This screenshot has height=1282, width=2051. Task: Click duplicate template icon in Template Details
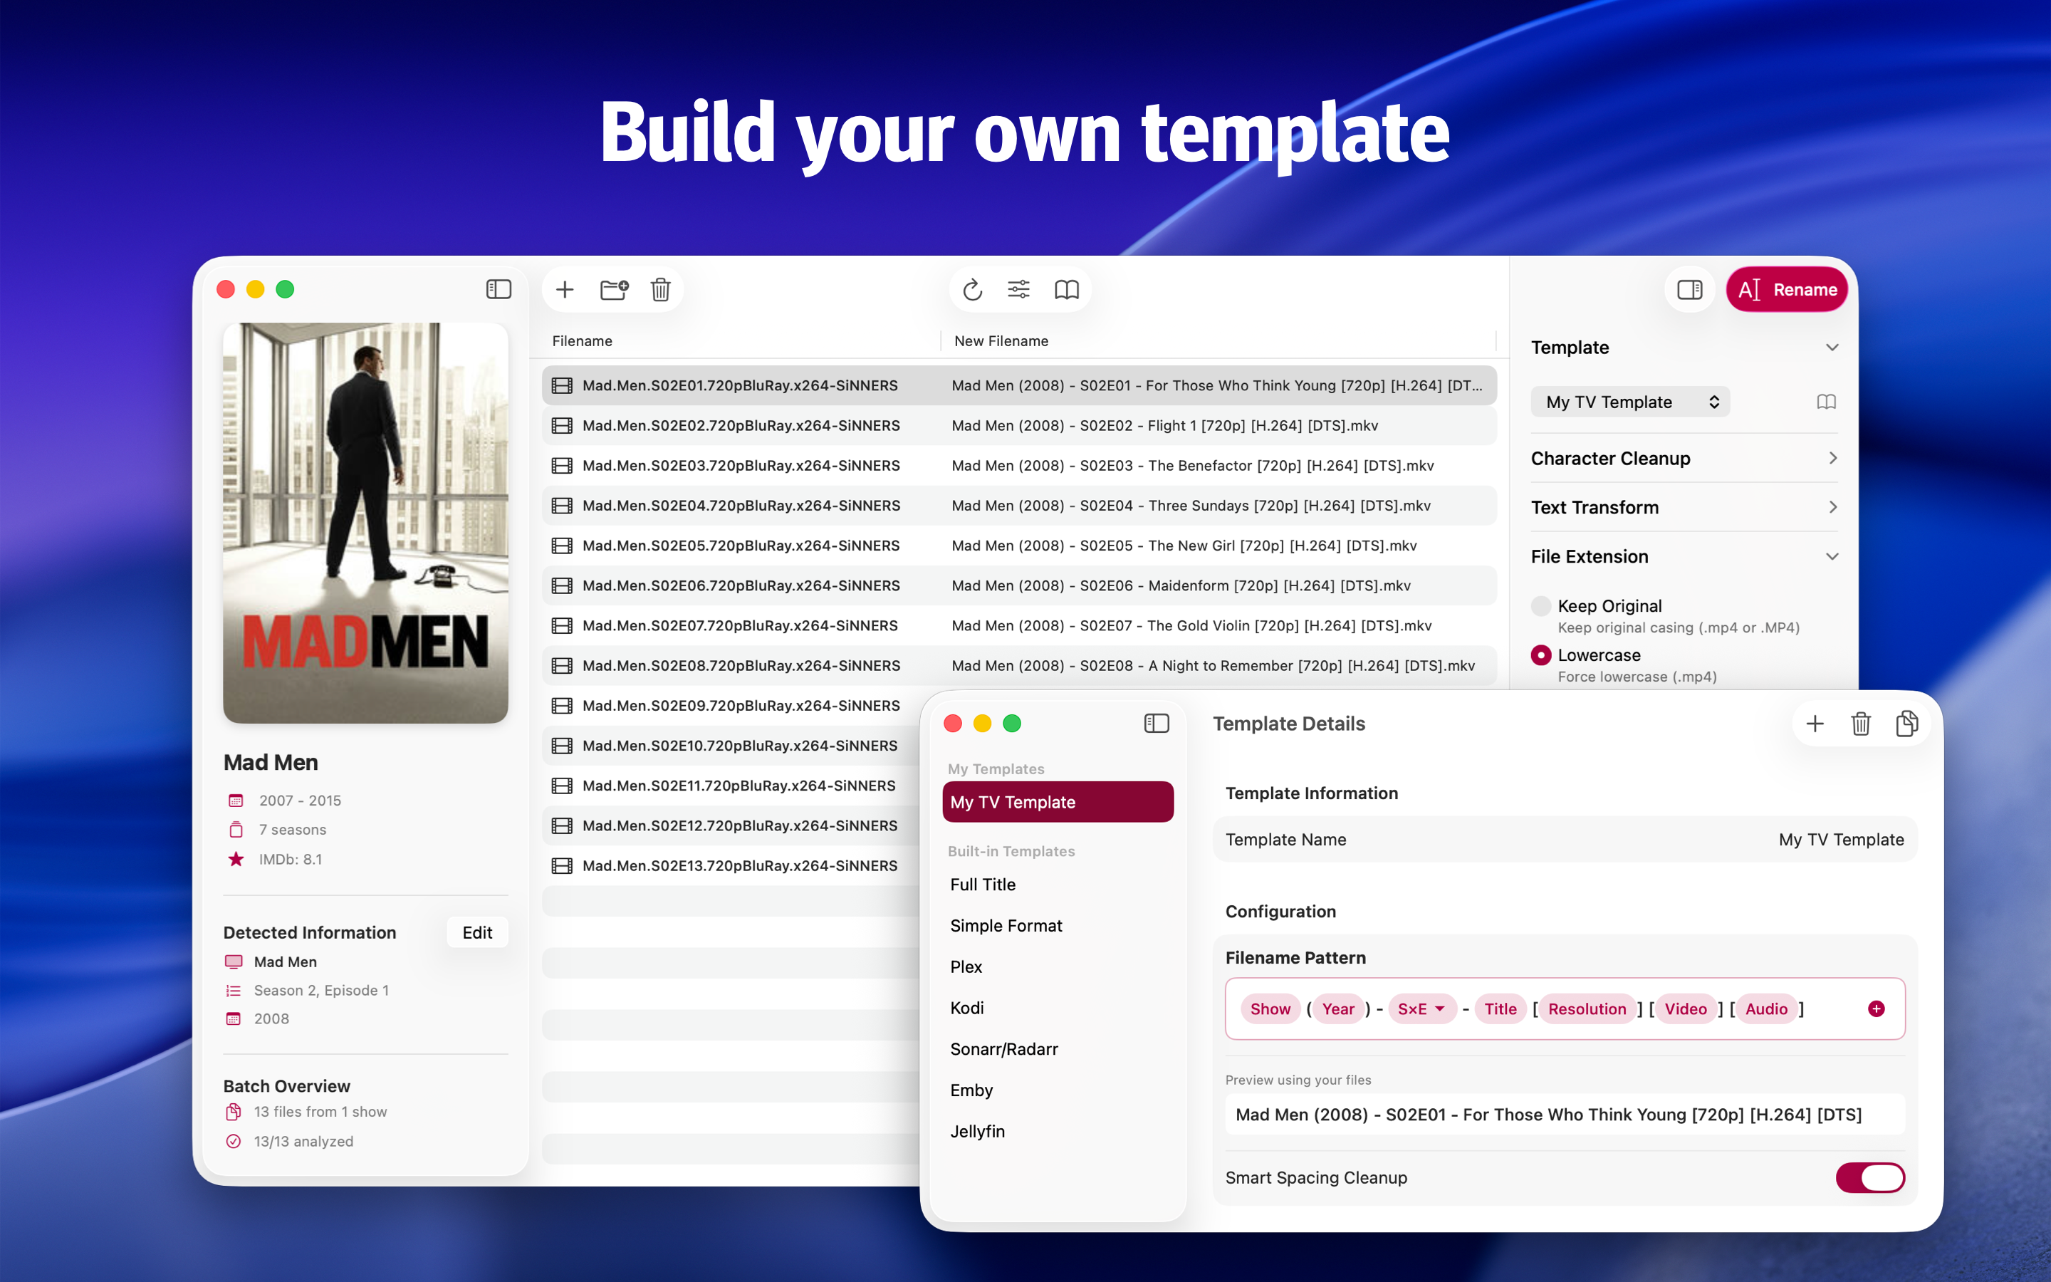[1906, 723]
